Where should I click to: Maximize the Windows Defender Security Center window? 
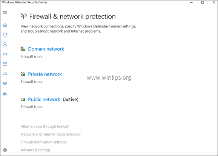(203, 2)
